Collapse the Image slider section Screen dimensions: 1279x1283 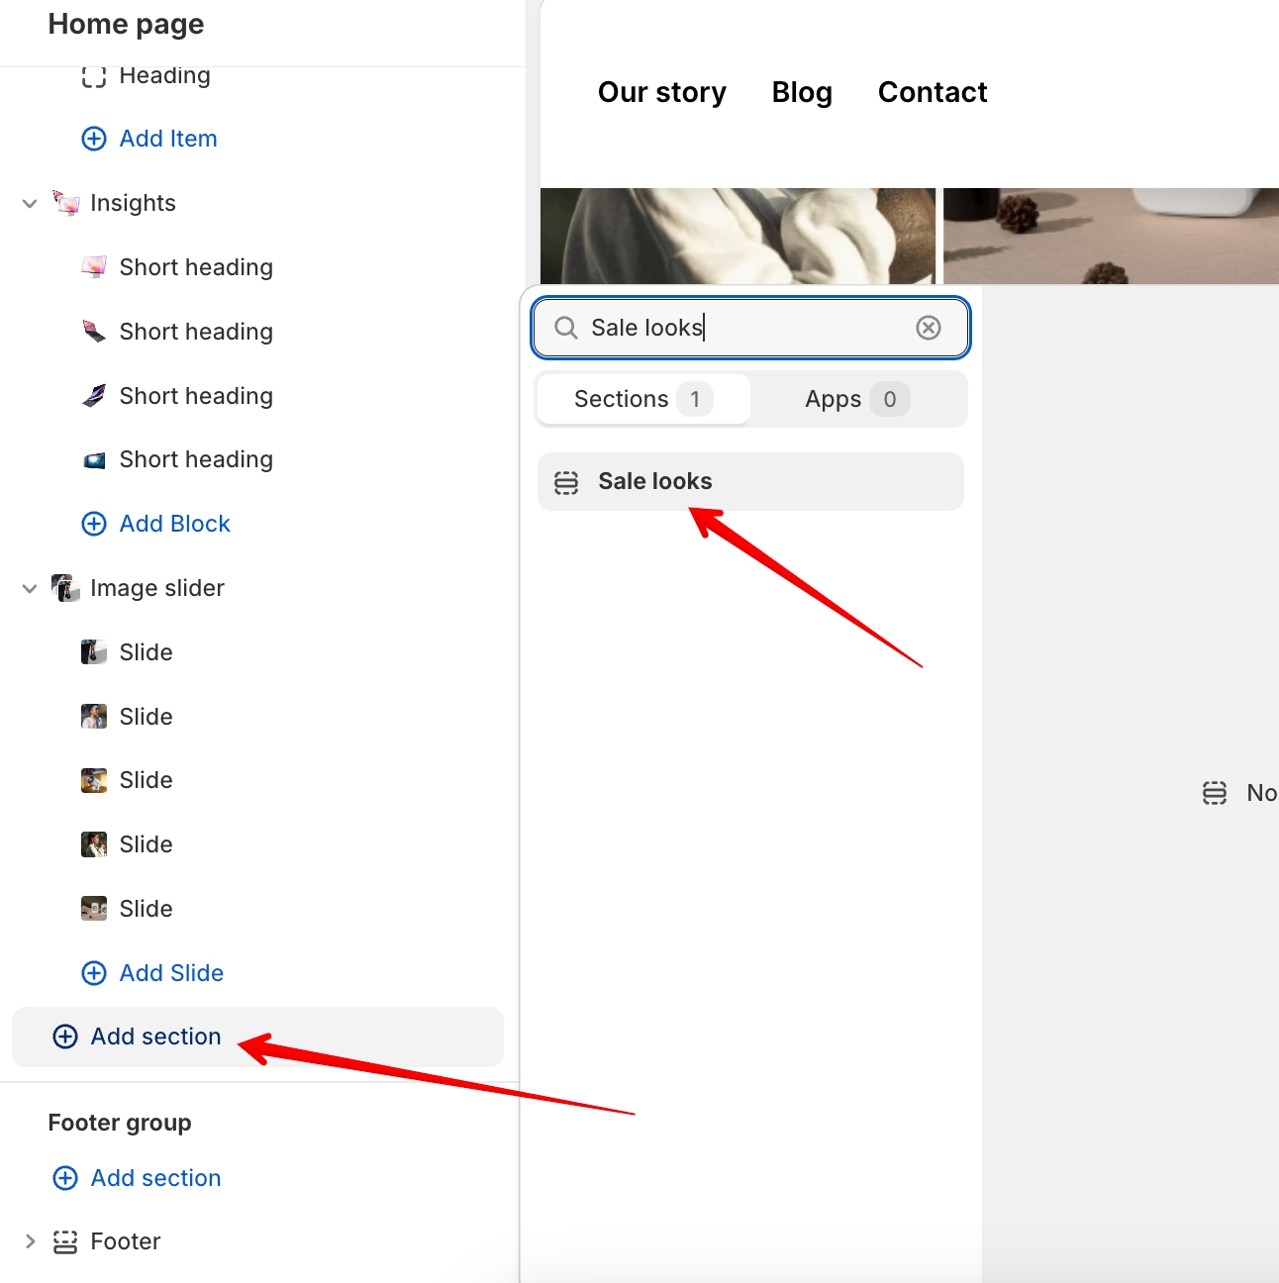point(30,588)
